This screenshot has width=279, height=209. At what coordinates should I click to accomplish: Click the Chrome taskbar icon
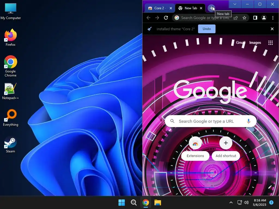145,202
